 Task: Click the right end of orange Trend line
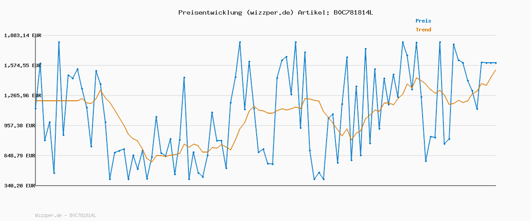496,70
